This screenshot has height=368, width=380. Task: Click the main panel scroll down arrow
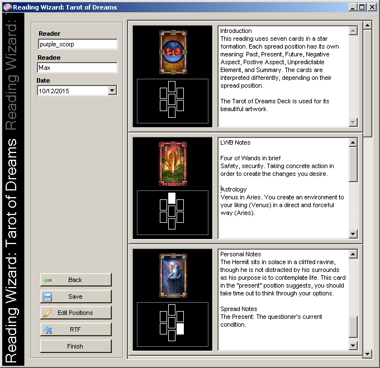click(x=367, y=354)
